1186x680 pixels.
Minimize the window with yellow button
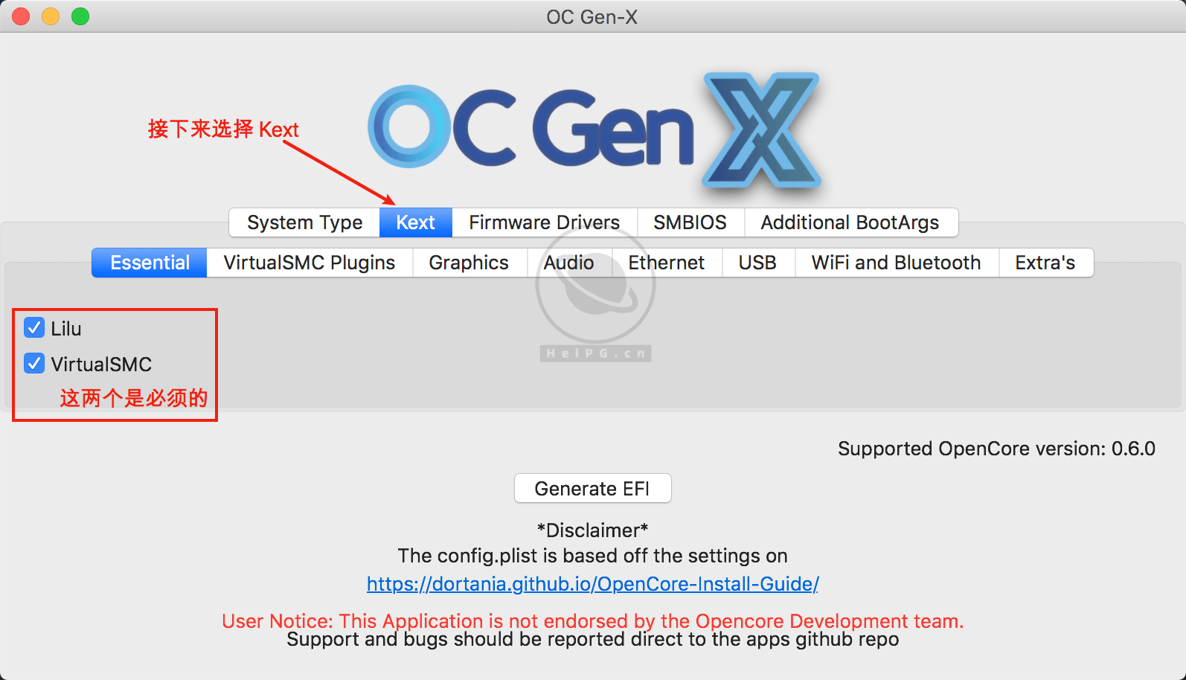(x=51, y=16)
